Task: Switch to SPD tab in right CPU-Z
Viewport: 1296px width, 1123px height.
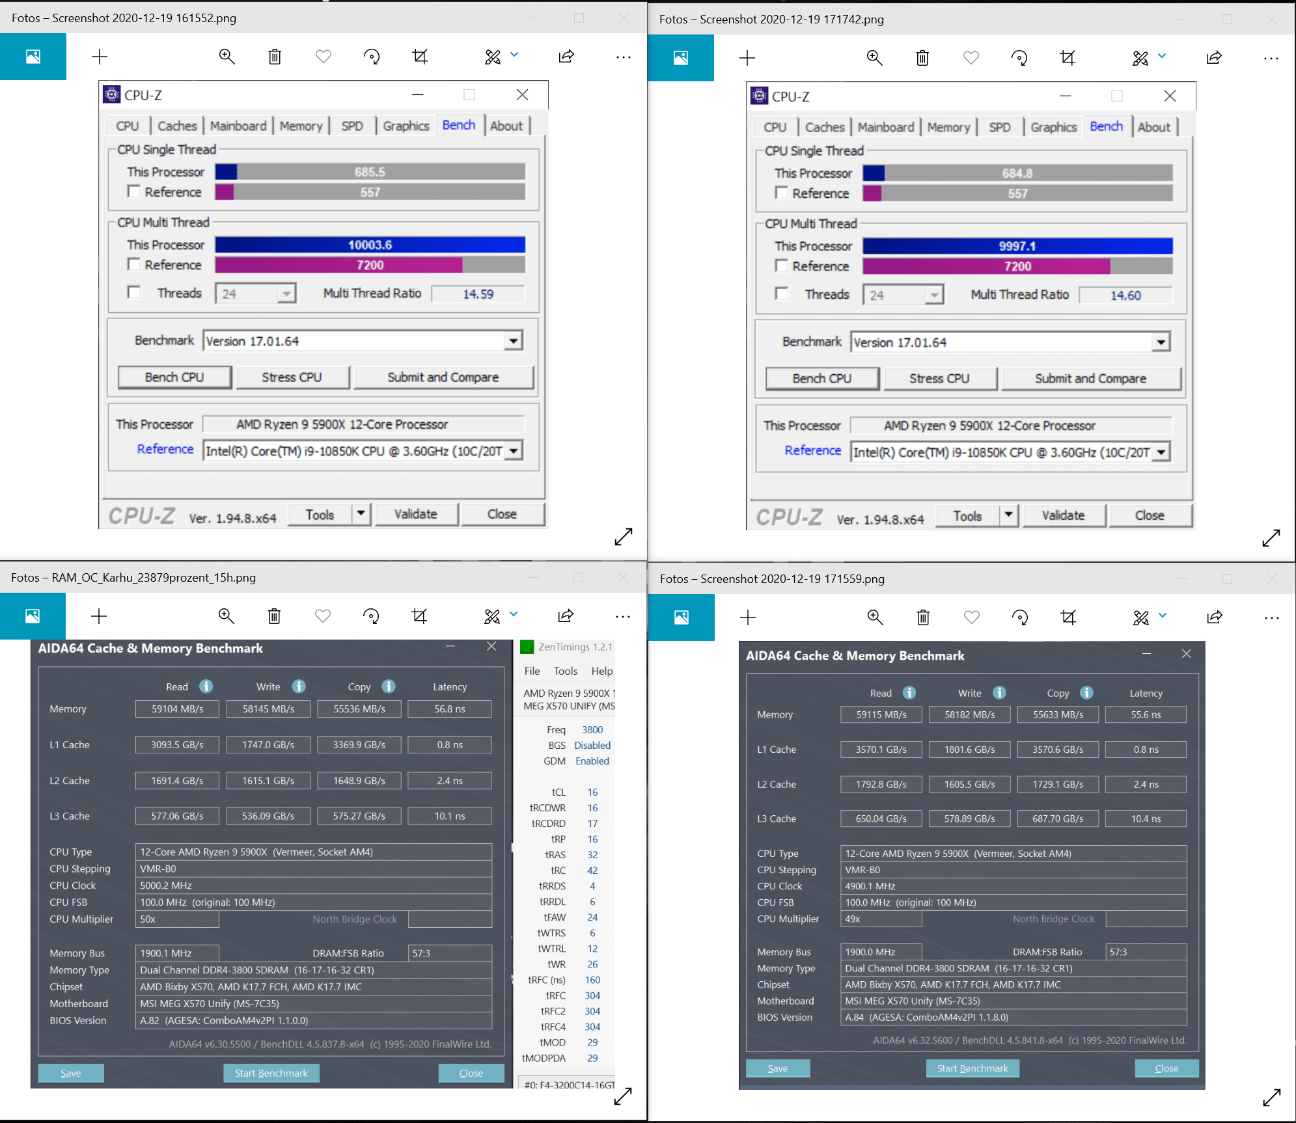Action: [1000, 127]
